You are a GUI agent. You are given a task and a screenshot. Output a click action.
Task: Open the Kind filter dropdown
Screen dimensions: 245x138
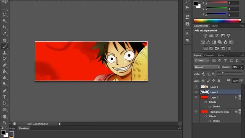pos(202,61)
